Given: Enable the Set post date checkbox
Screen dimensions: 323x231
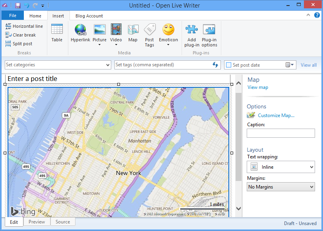Looking at the screenshot, I should 229,65.
